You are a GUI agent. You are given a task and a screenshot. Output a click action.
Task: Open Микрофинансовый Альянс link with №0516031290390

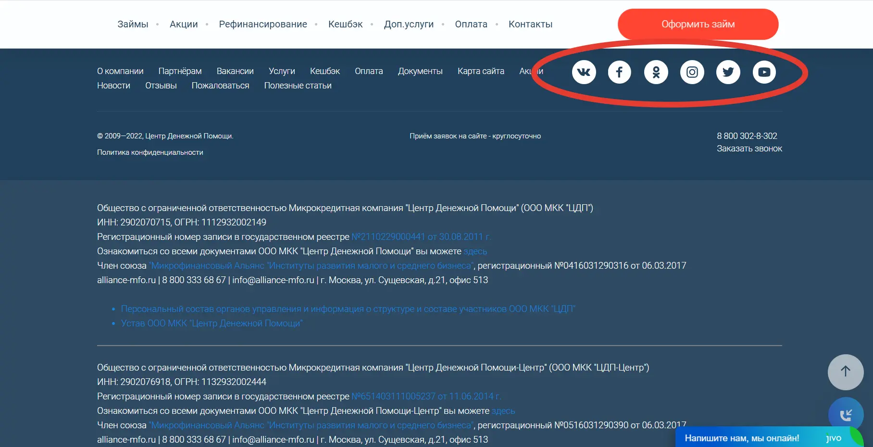click(311, 425)
